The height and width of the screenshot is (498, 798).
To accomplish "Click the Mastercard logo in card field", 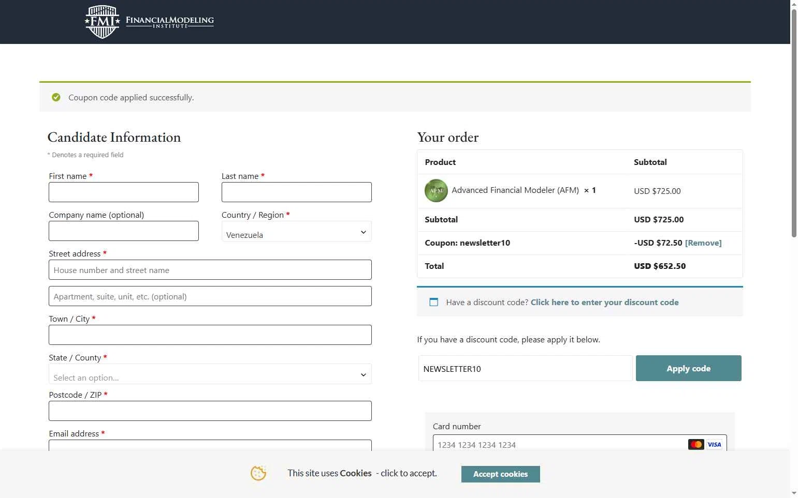I will click(696, 444).
